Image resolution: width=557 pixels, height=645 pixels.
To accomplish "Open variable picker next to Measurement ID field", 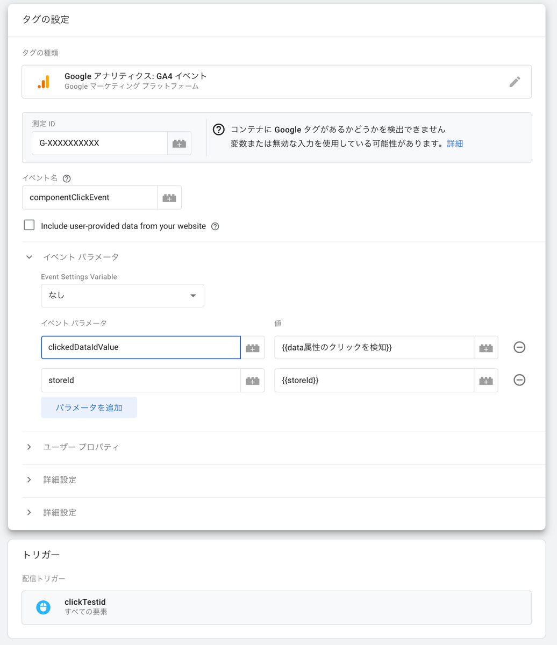I will (179, 144).
